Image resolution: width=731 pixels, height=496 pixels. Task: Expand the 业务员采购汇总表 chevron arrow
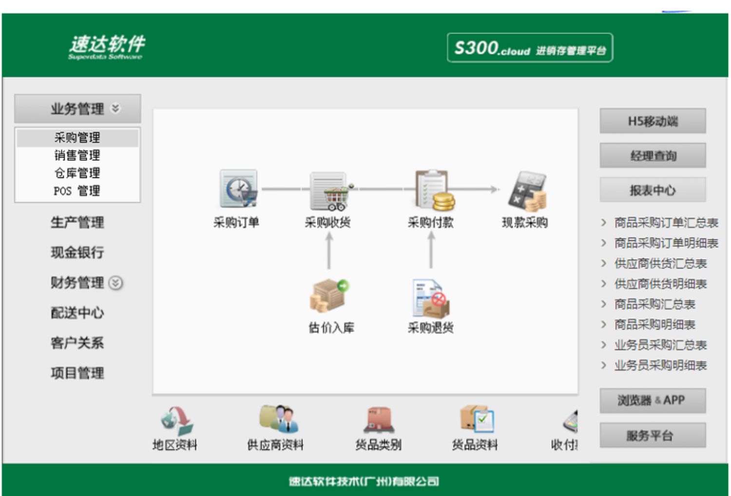tap(604, 345)
